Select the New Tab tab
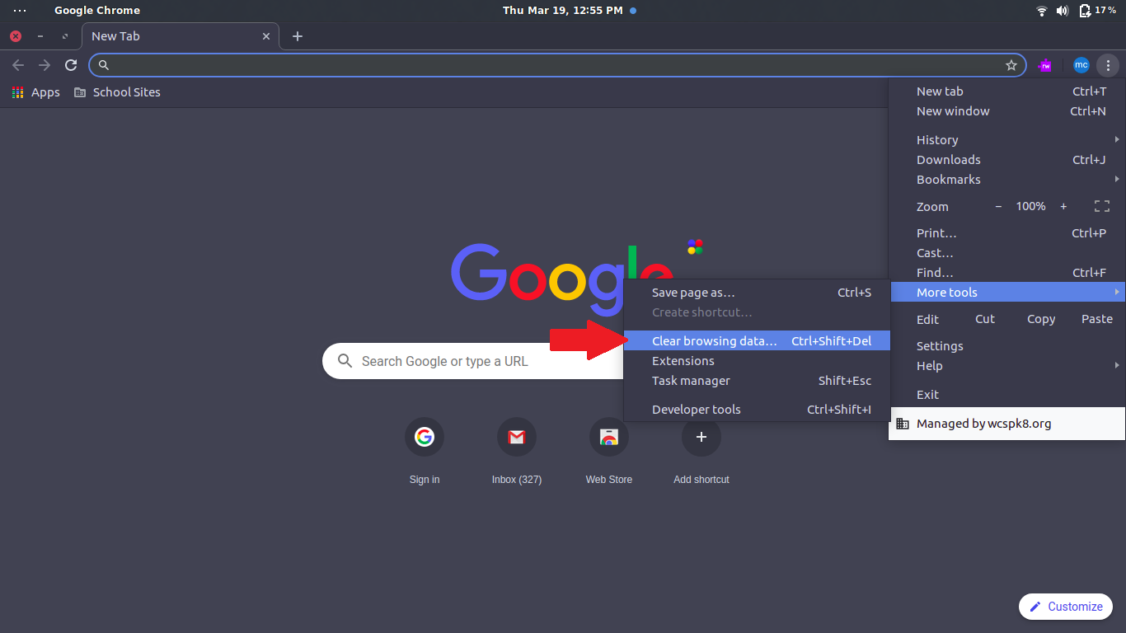The width and height of the screenshot is (1126, 633). click(181, 36)
